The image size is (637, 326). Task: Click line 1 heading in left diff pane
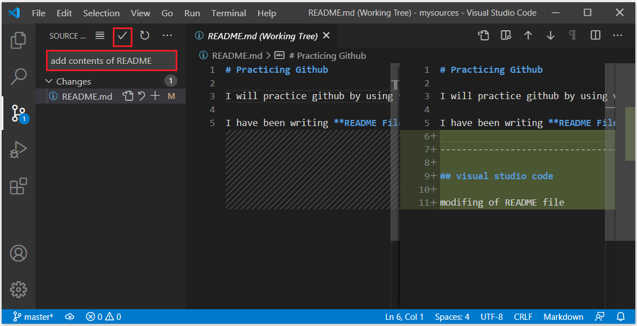(277, 70)
